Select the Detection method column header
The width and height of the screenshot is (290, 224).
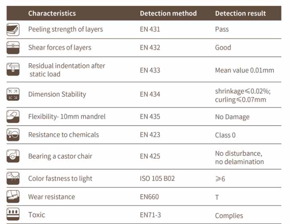(x=168, y=13)
